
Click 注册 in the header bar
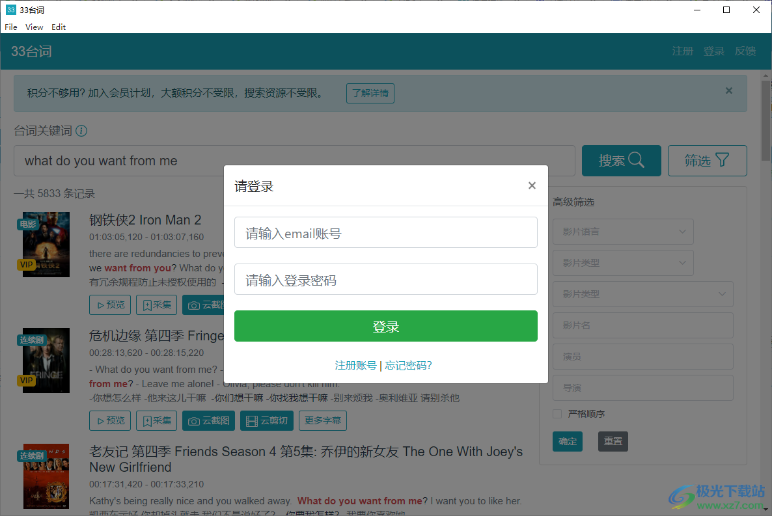pos(682,51)
